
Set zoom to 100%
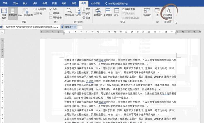78,12
